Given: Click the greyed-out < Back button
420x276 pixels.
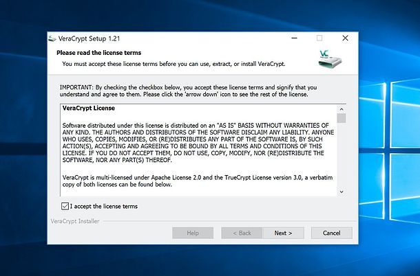Looking at the screenshot, I should coord(242,233).
